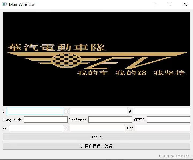This screenshot has height=160, width=193.
Task: Select the h input field
Action: point(97,128)
